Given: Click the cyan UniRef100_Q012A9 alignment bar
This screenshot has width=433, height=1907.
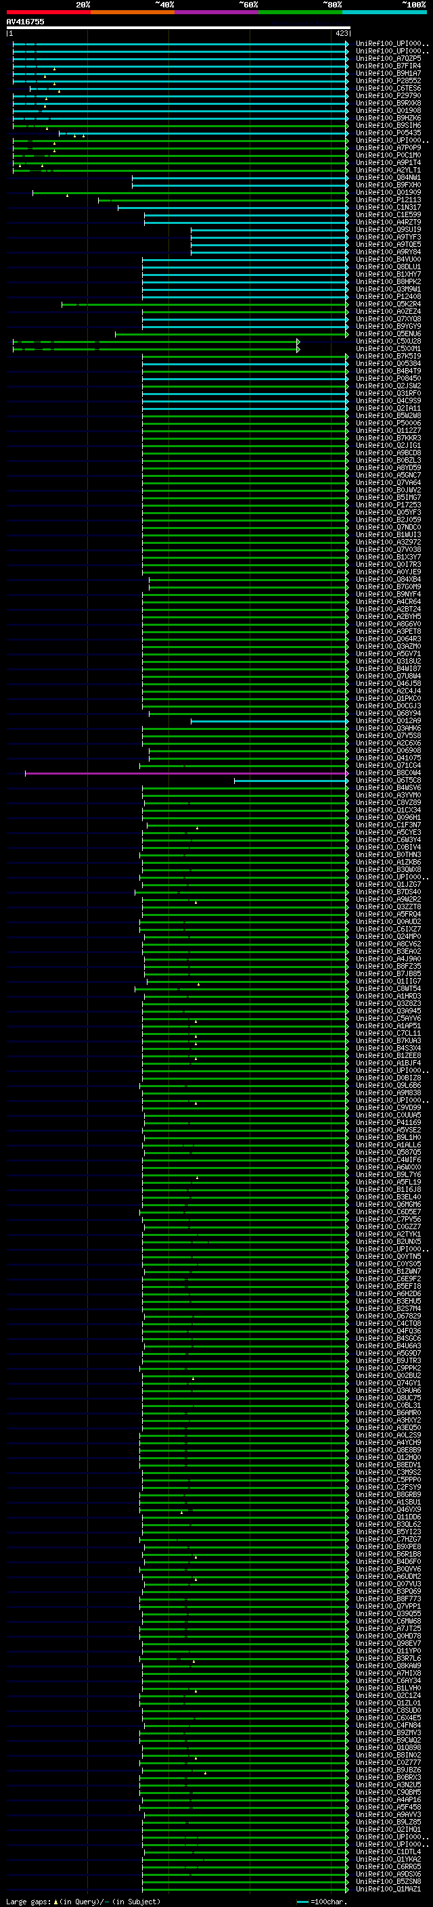Looking at the screenshot, I should point(269,721).
